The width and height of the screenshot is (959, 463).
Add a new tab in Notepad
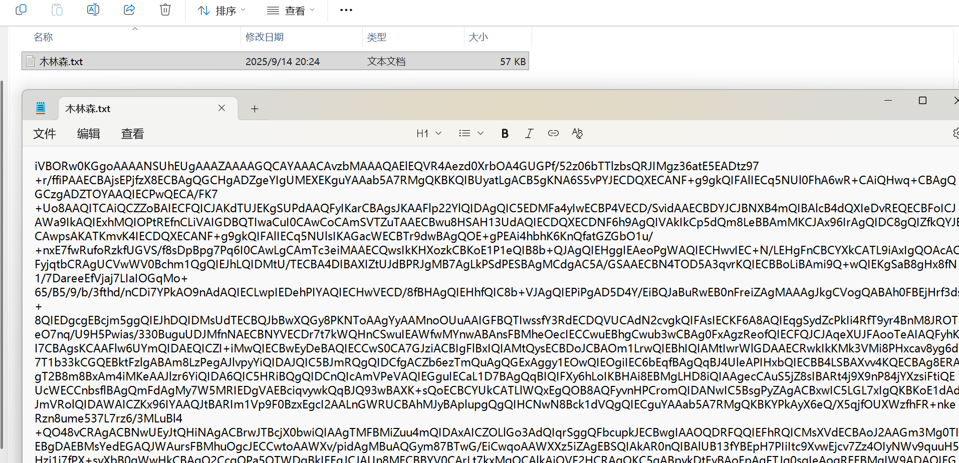[255, 109]
